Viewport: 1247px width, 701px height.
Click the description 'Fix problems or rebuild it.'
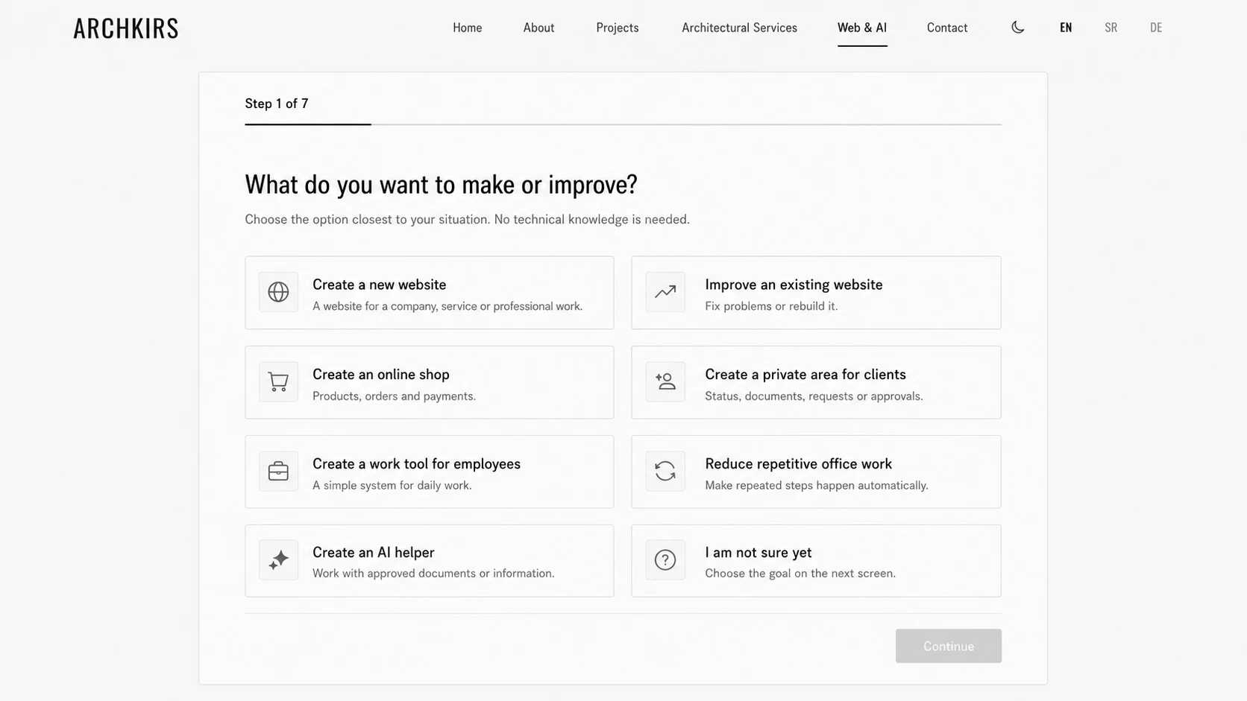point(771,306)
